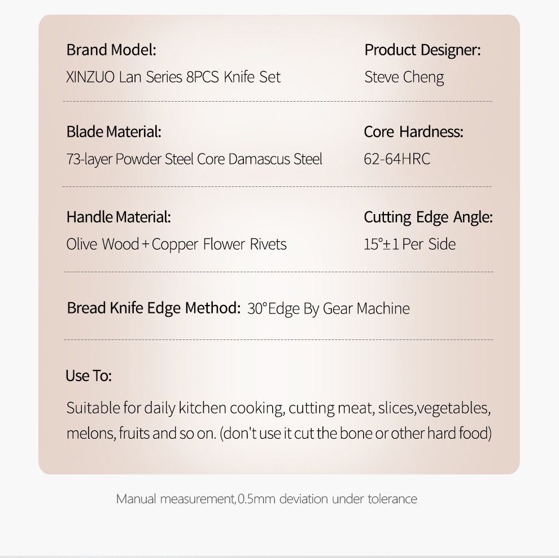
Task: Click "Olive Wood + Copper Flower Rivets" text
Action: (x=176, y=244)
